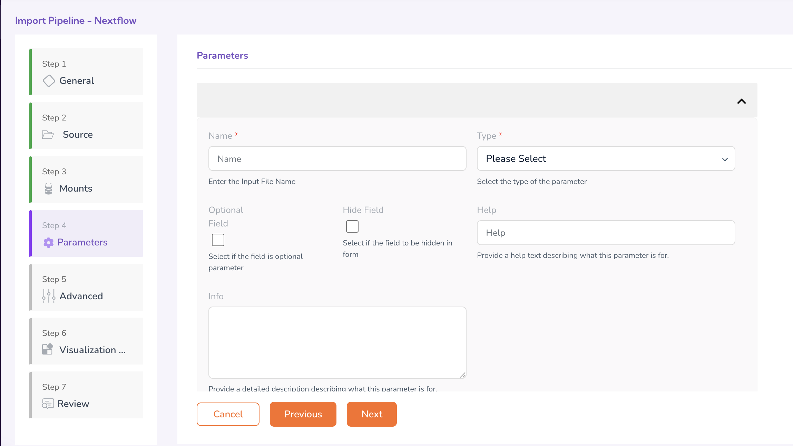Image resolution: width=793 pixels, height=446 pixels.
Task: Click the Previous button
Action: click(x=303, y=414)
